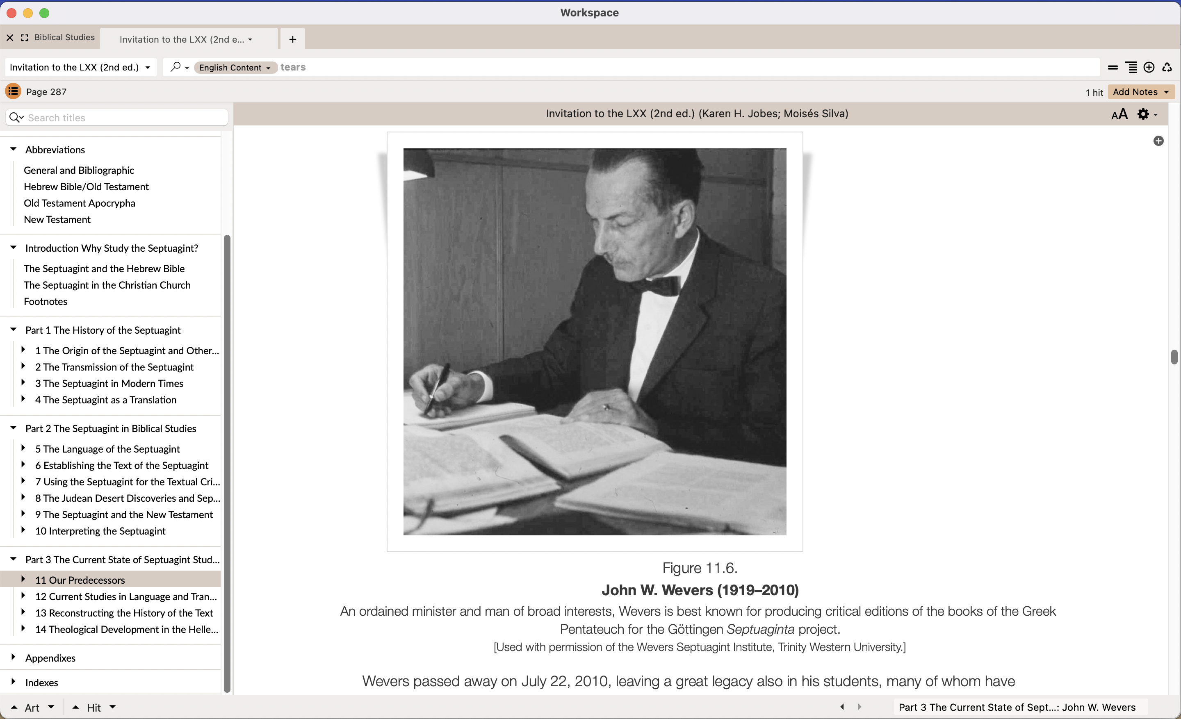This screenshot has height=719, width=1181.
Task: Click the orange table of contents icon
Action: 13,91
